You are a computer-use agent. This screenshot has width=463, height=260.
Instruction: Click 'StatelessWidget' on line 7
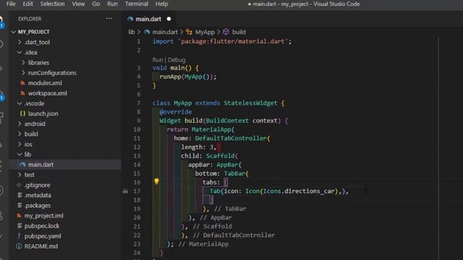pyautogui.click(x=250, y=103)
